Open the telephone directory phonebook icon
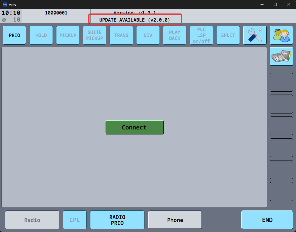 pyautogui.click(x=281, y=56)
